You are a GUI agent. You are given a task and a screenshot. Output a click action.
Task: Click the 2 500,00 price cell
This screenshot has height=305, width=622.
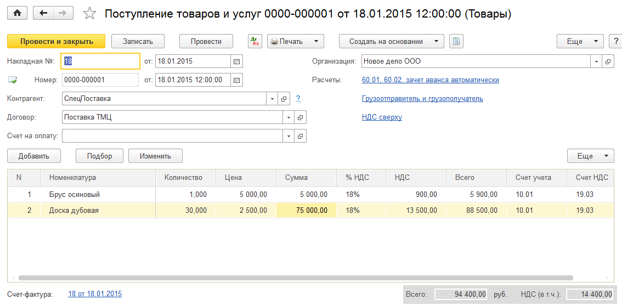pos(246,211)
